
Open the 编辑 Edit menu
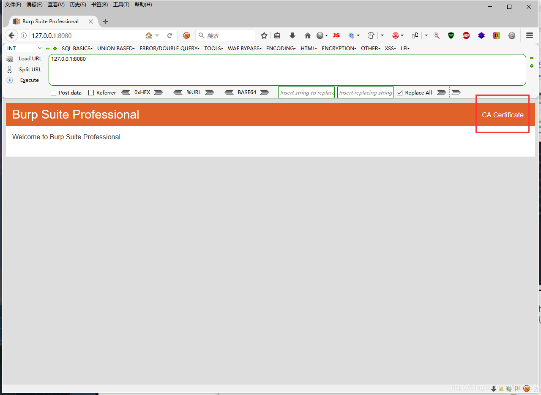click(x=34, y=5)
